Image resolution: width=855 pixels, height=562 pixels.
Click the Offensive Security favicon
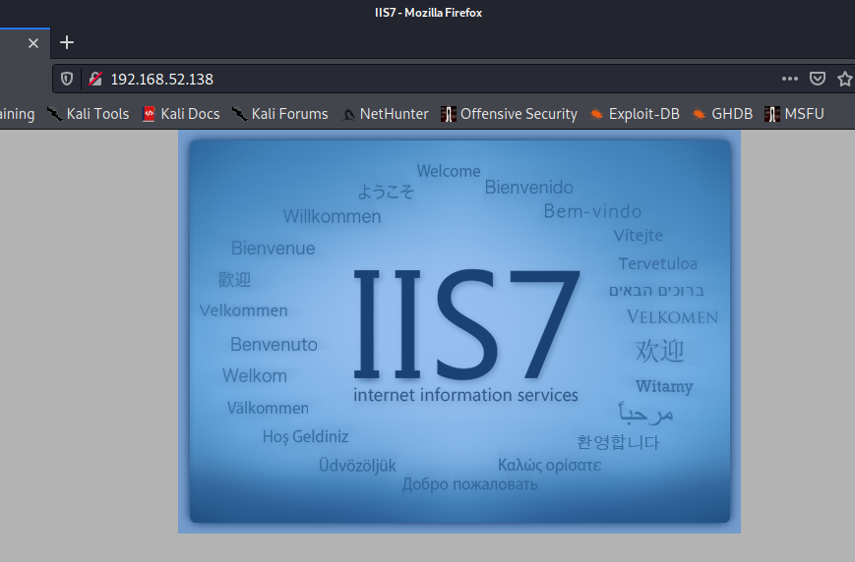click(449, 114)
